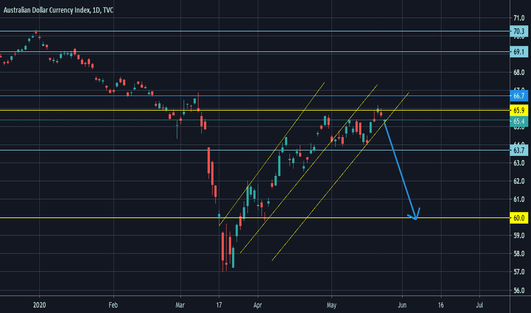
Task: Click the 57.0 price axis value
Action: click(x=519, y=272)
